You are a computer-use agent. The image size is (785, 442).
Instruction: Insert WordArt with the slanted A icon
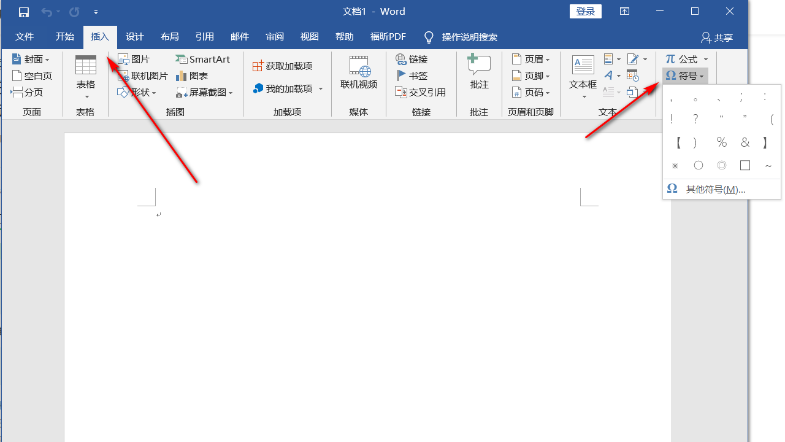pyautogui.click(x=612, y=76)
